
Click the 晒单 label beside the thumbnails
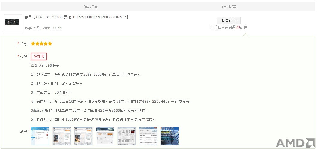tap(25, 131)
